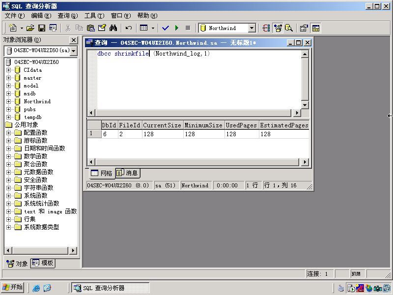393x295 pixels.
Task: Click the EstimatedPages column header
Action: [x=284, y=125]
